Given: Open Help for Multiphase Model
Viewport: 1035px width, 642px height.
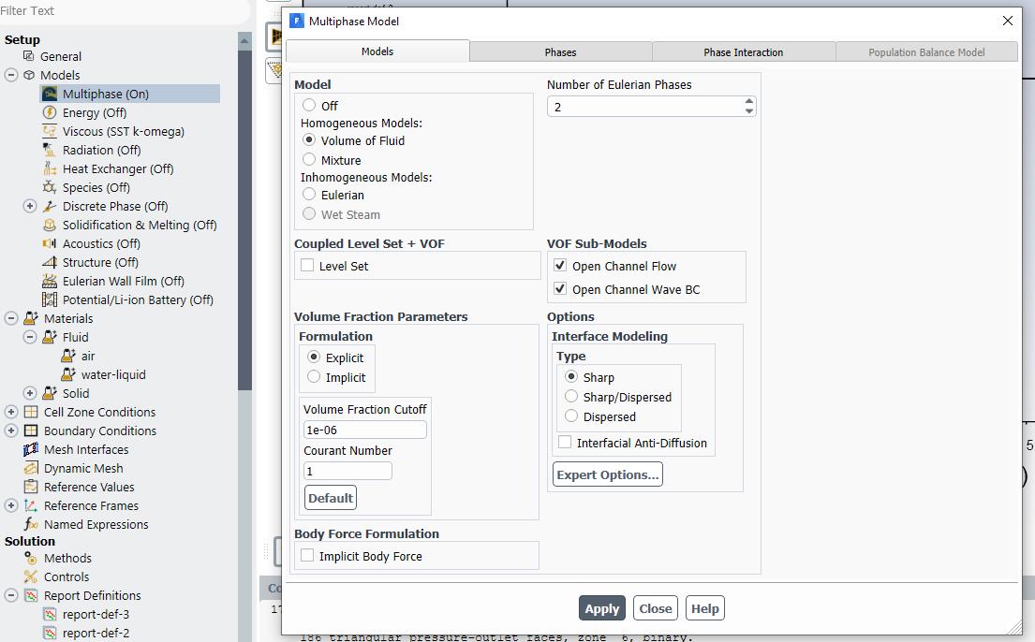Looking at the screenshot, I should tap(705, 608).
